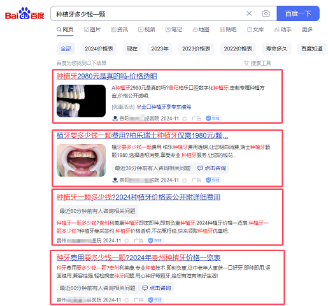Switch to the 图片 tab
This screenshot has height=306, width=328.
[x=92, y=29]
